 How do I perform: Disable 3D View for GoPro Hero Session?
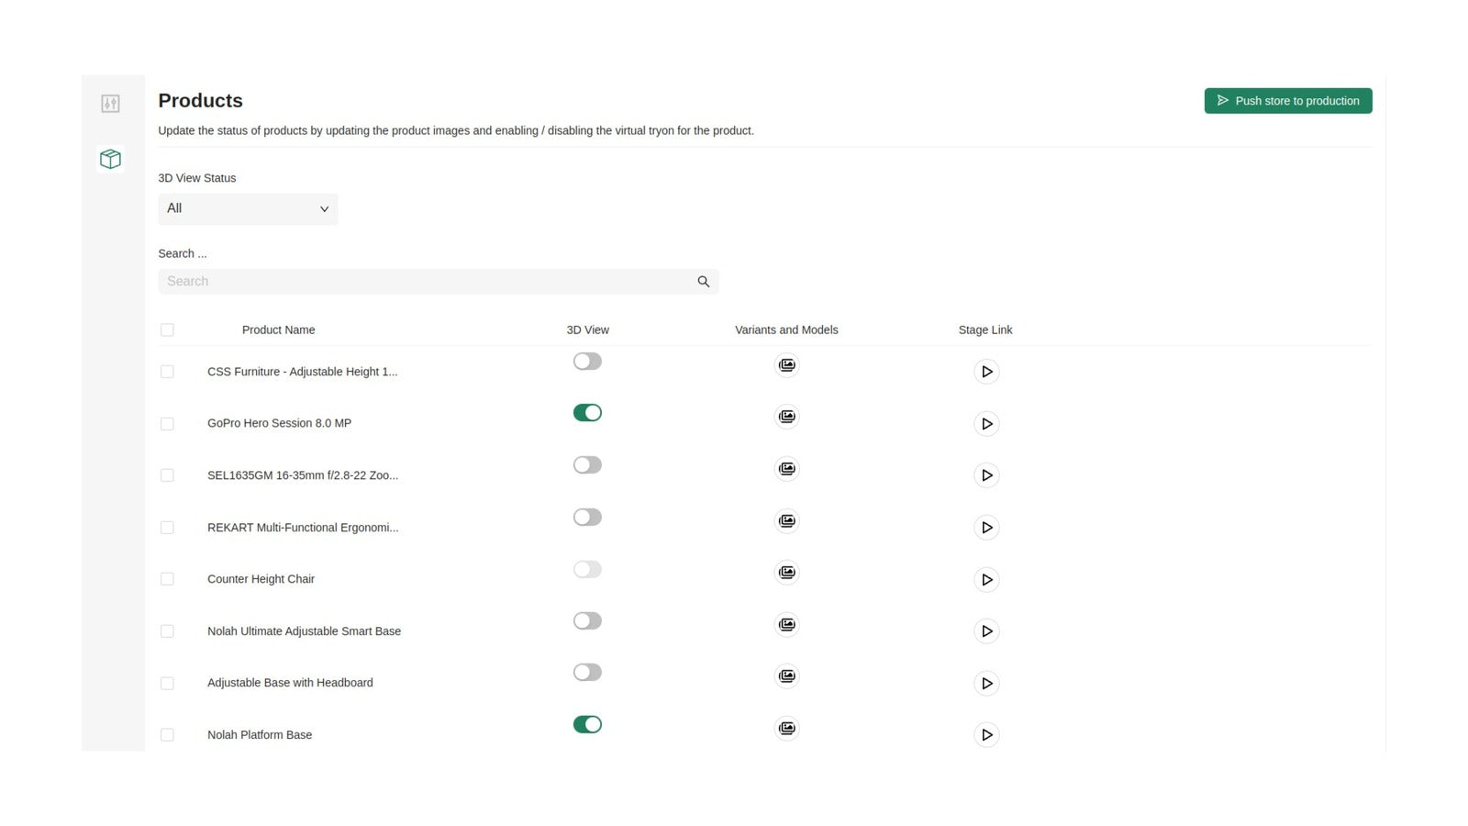pos(587,412)
